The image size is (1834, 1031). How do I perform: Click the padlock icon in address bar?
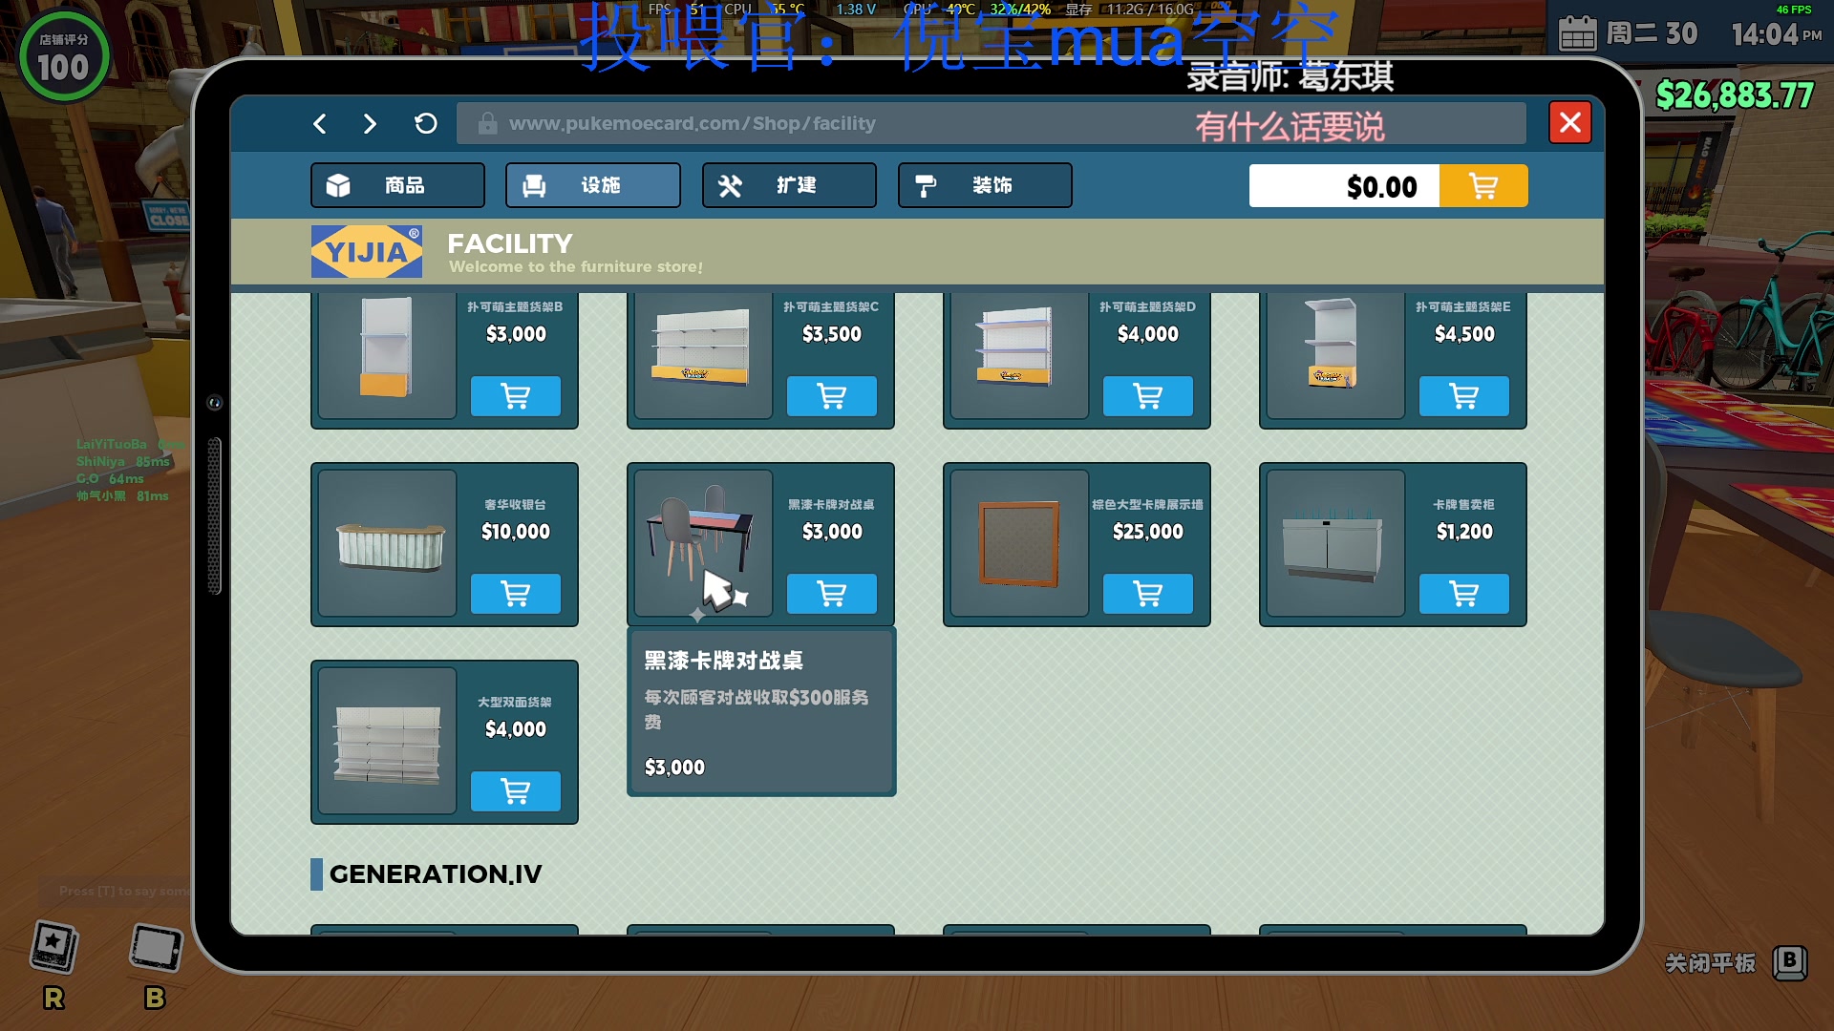point(487,123)
